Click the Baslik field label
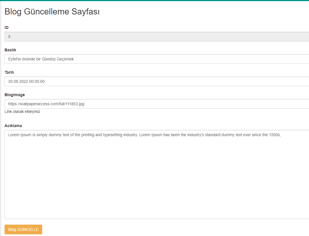This screenshot has width=309, height=236. pos(10,50)
